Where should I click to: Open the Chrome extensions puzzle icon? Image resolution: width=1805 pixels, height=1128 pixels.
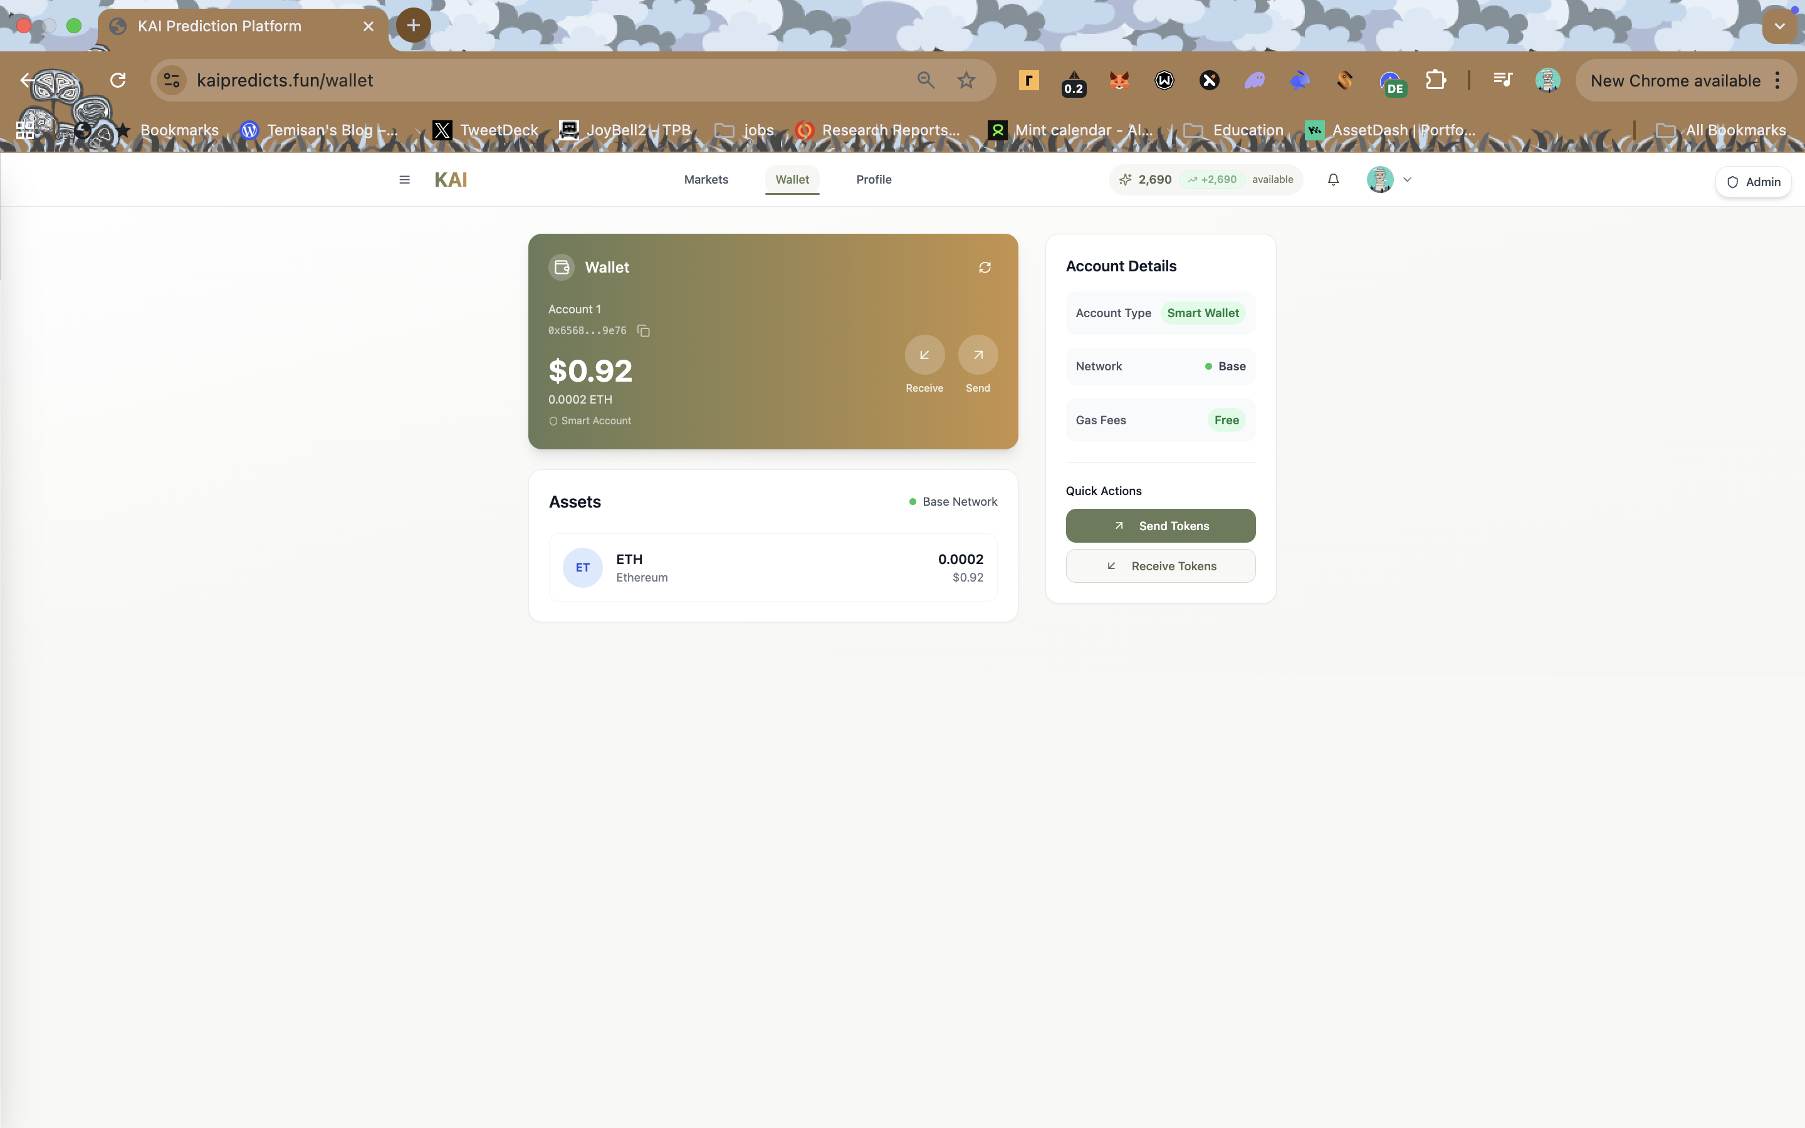point(1435,81)
